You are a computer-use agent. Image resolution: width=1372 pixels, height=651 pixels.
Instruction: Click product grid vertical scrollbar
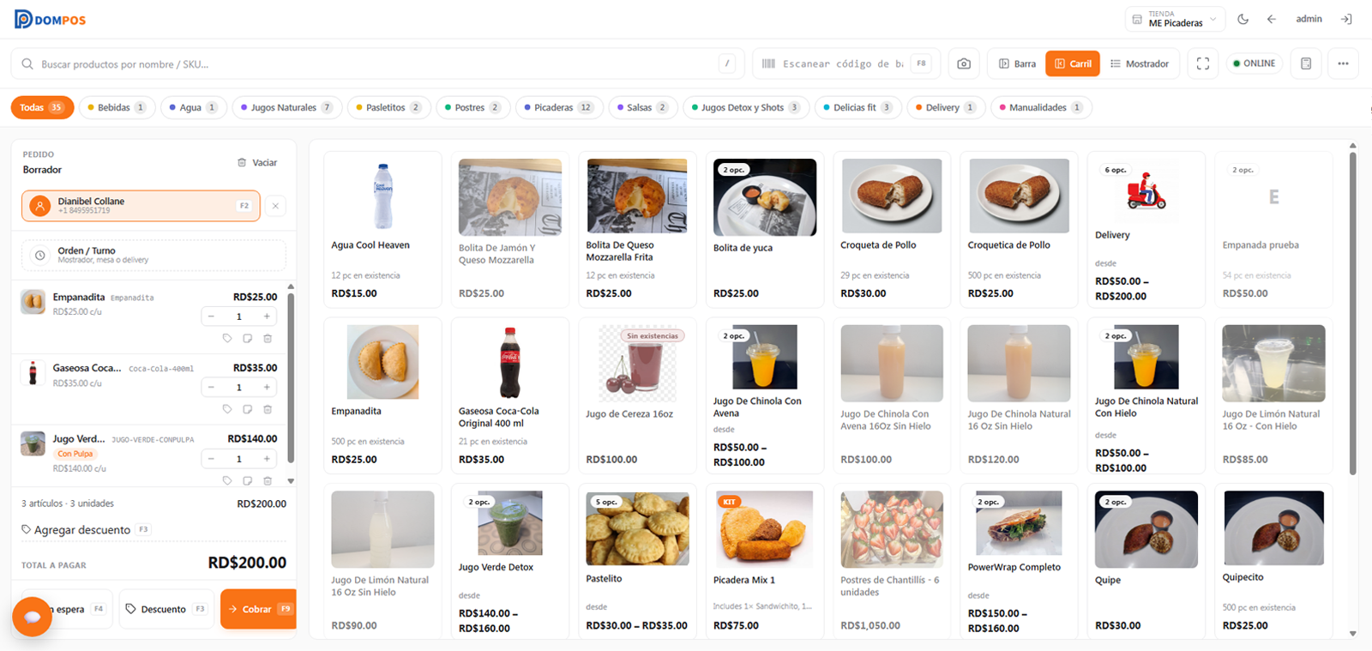pos(1352,313)
